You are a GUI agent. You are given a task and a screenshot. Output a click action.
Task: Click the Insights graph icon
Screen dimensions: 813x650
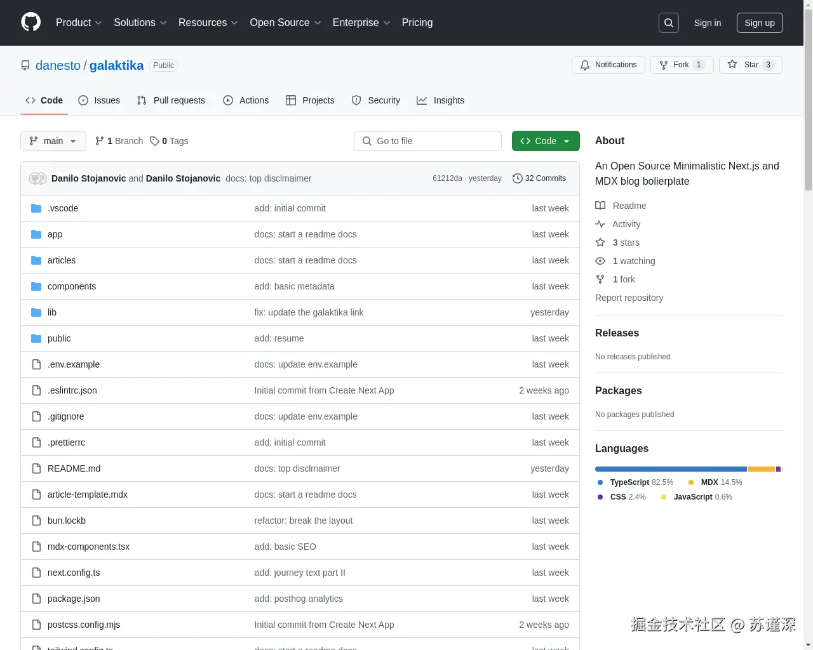421,100
